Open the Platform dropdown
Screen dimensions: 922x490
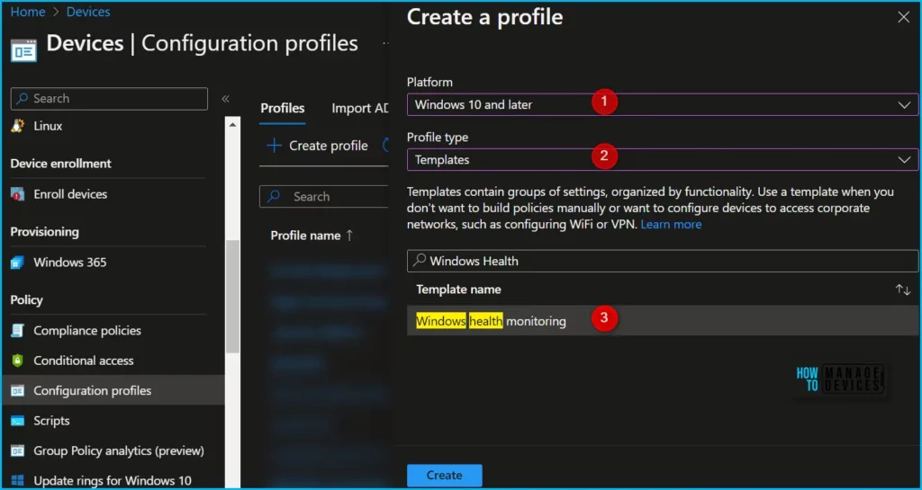(663, 104)
